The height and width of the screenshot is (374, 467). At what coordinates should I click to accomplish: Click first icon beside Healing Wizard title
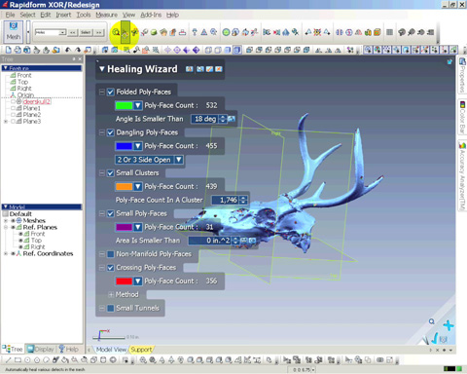[190, 69]
